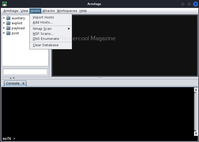The width and height of the screenshot is (199, 142).
Task: Click the Armitage app icon in the title bar
Action: coord(5,4)
